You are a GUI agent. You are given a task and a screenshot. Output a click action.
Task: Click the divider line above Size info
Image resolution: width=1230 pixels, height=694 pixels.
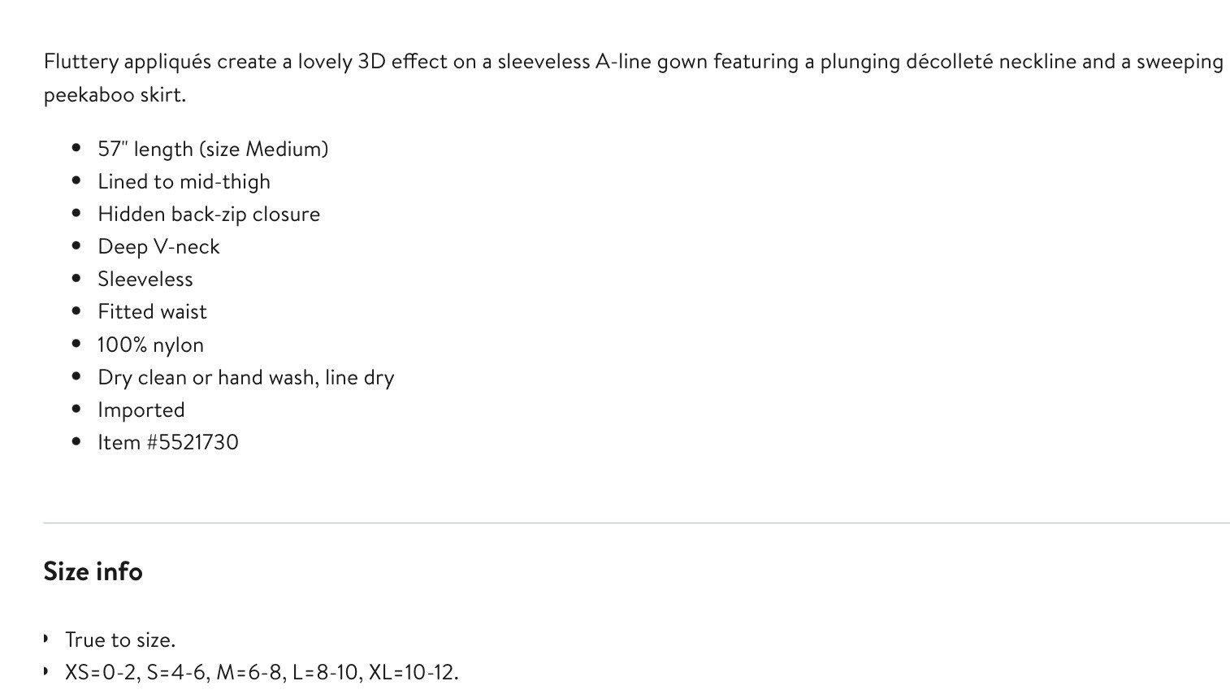636,523
